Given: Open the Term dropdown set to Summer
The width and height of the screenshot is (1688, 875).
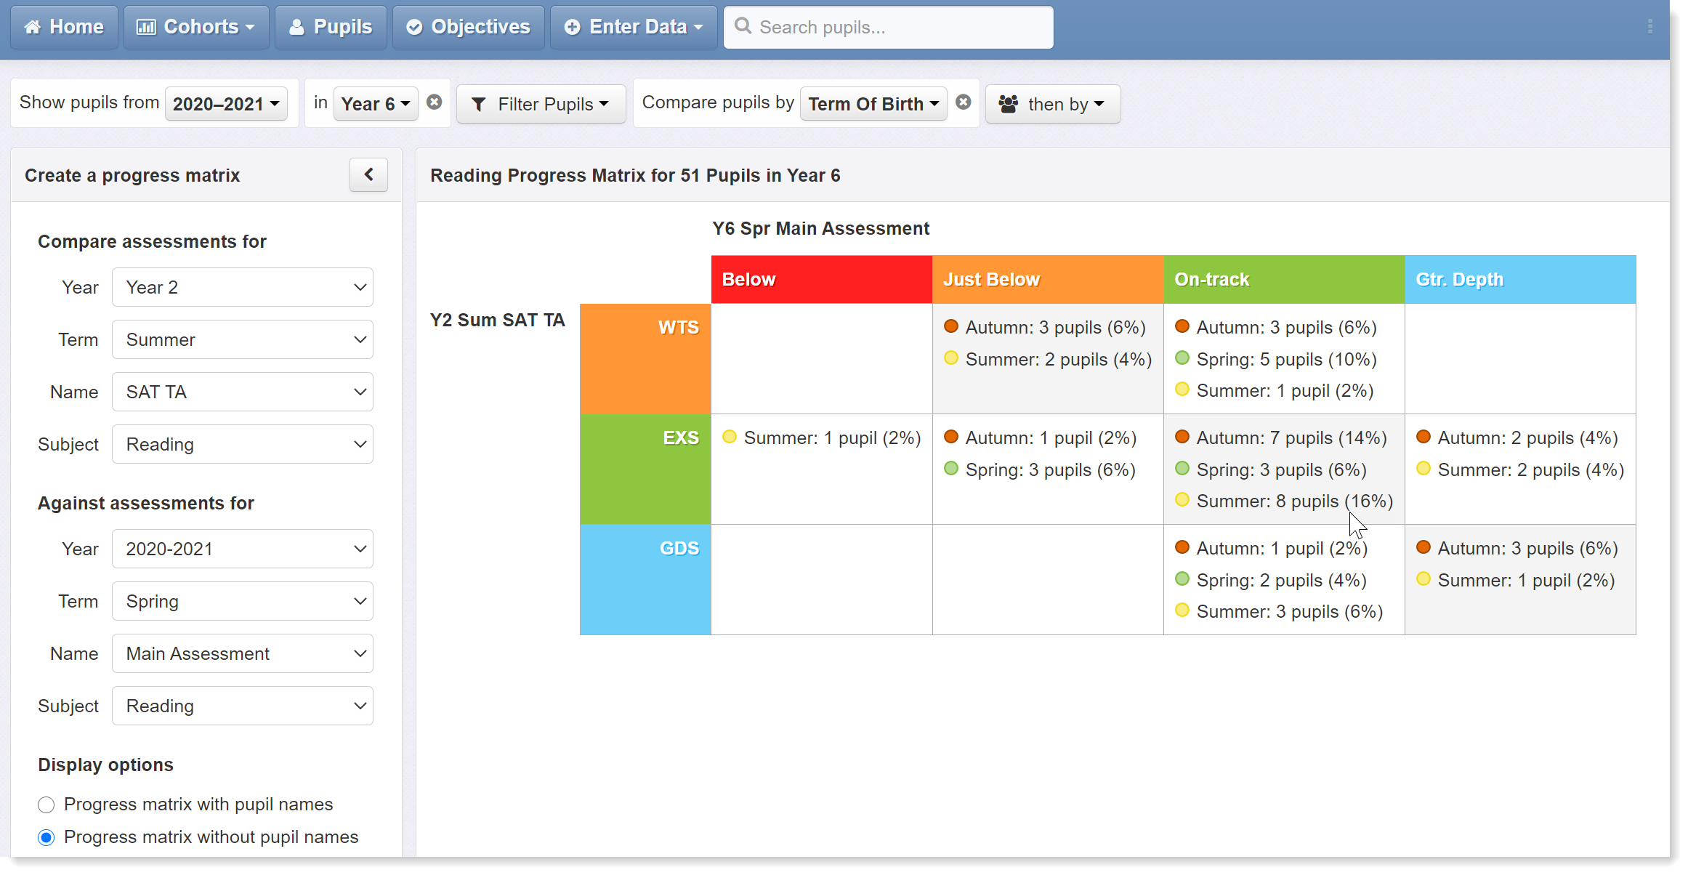Looking at the screenshot, I should pyautogui.click(x=243, y=339).
